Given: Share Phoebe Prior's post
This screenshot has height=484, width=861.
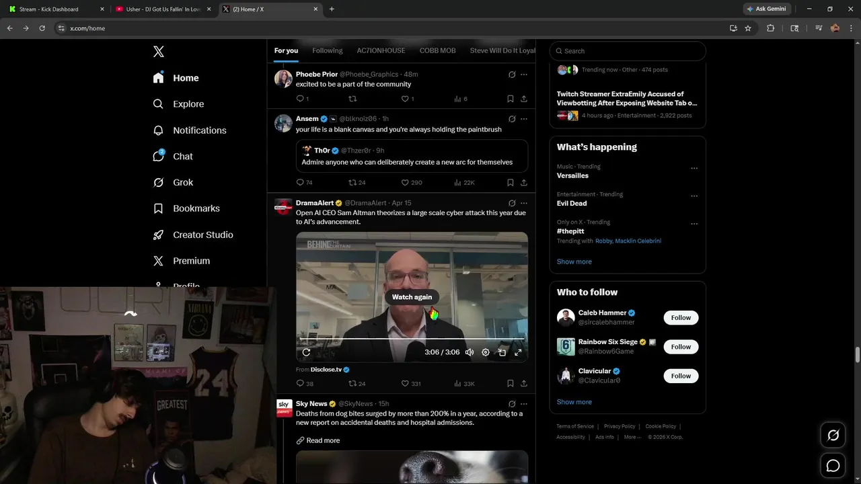Looking at the screenshot, I should tap(524, 99).
